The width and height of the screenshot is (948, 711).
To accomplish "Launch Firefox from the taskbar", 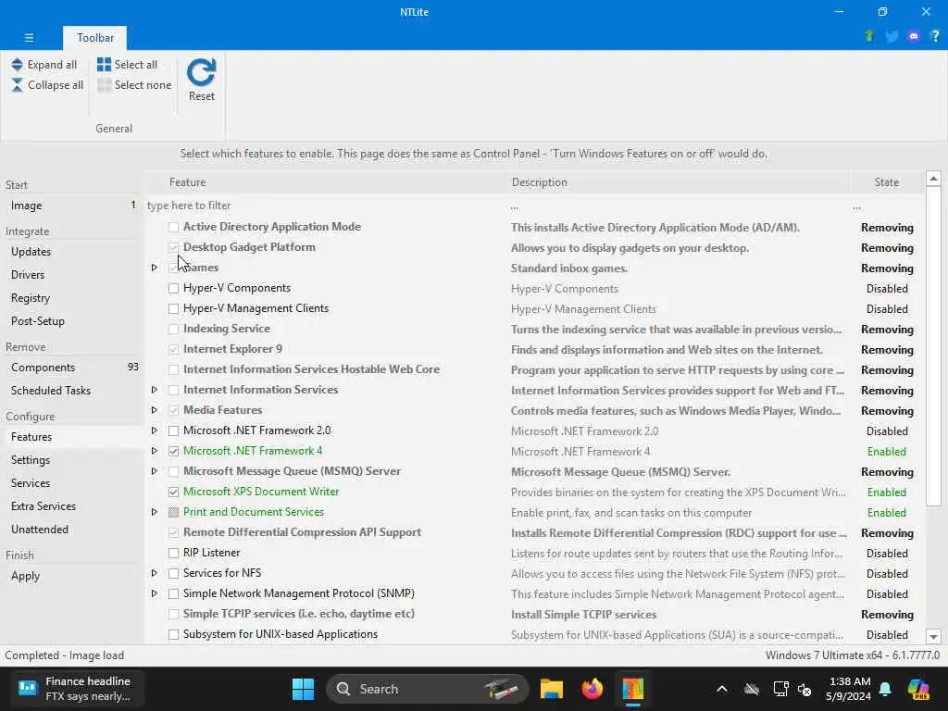I will [x=592, y=689].
